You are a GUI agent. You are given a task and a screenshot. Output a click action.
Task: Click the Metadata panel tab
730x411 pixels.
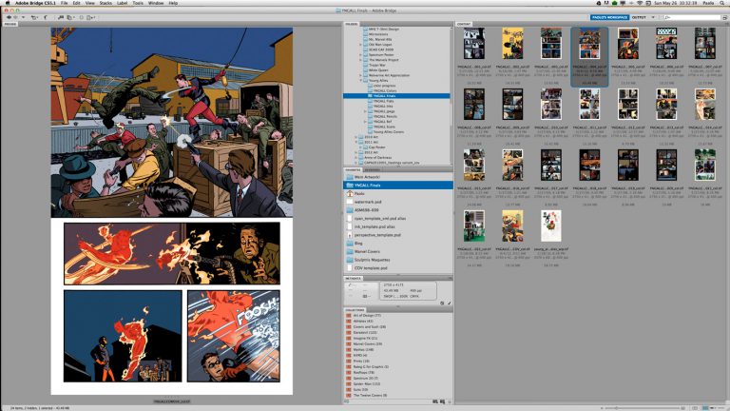click(354, 277)
